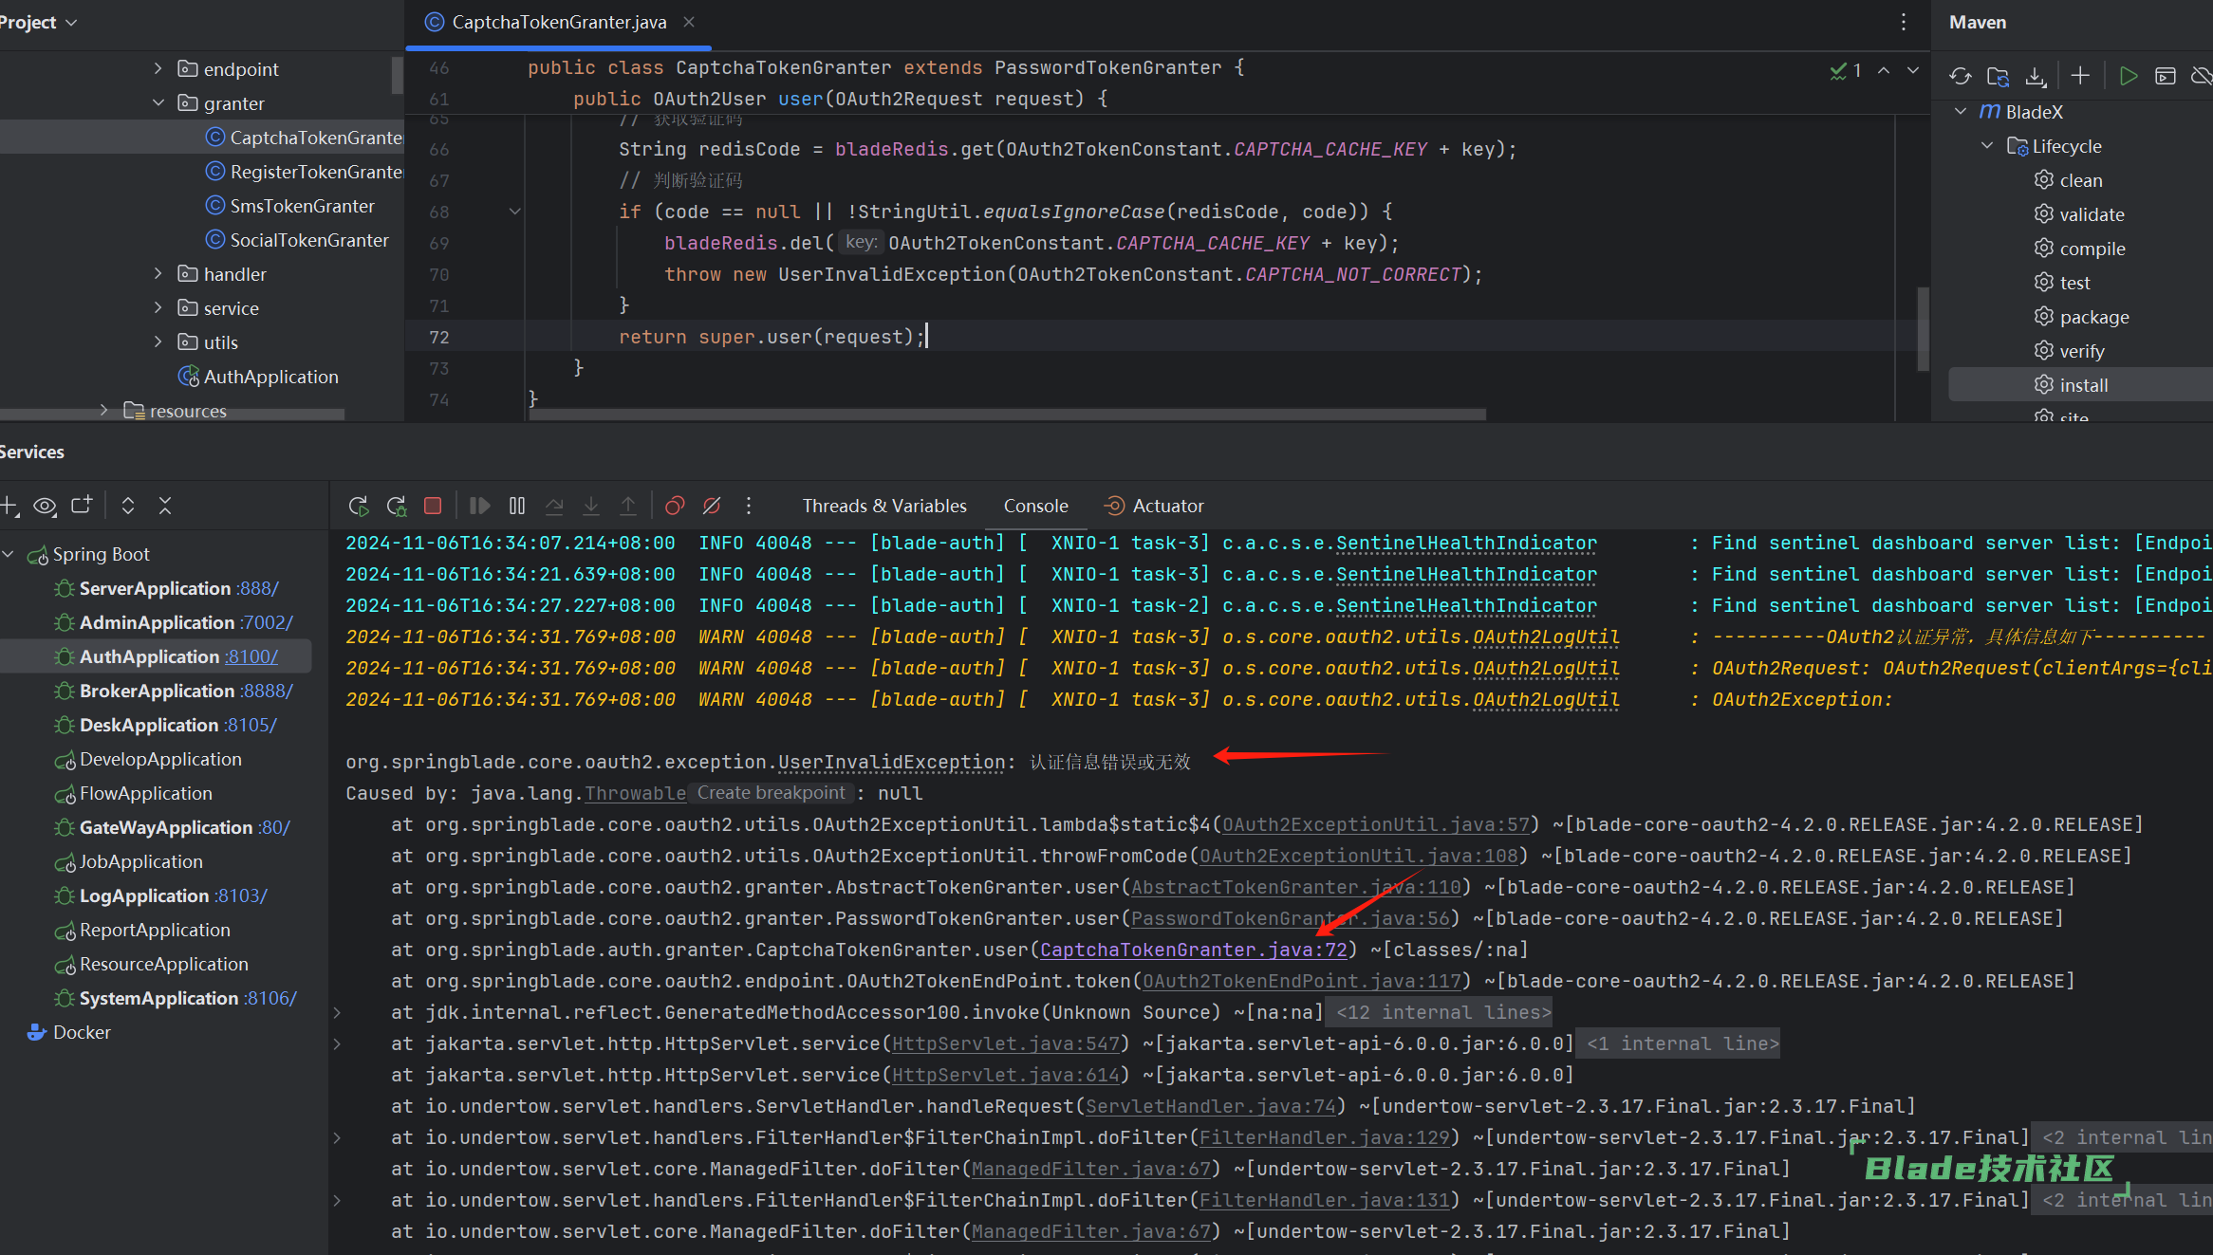Open the Services view options eye icon
Image resolution: width=2213 pixels, height=1255 pixels.
click(x=45, y=506)
